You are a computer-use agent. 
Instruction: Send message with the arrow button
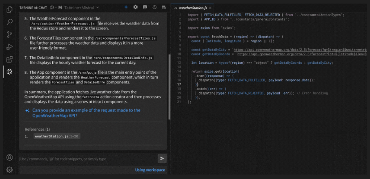coord(162,158)
